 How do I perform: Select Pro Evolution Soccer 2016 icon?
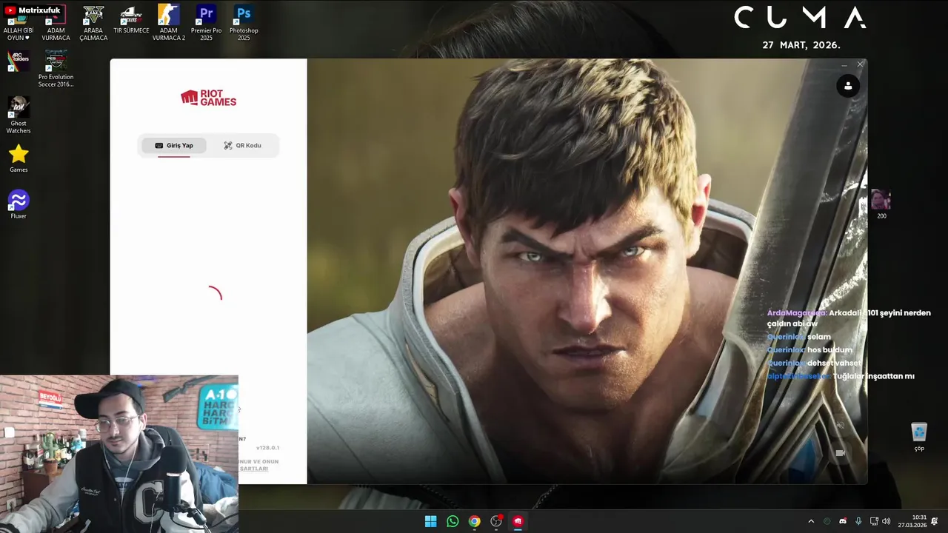click(x=56, y=69)
